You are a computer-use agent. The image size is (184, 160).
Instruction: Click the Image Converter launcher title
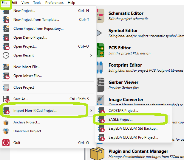tap(126, 100)
